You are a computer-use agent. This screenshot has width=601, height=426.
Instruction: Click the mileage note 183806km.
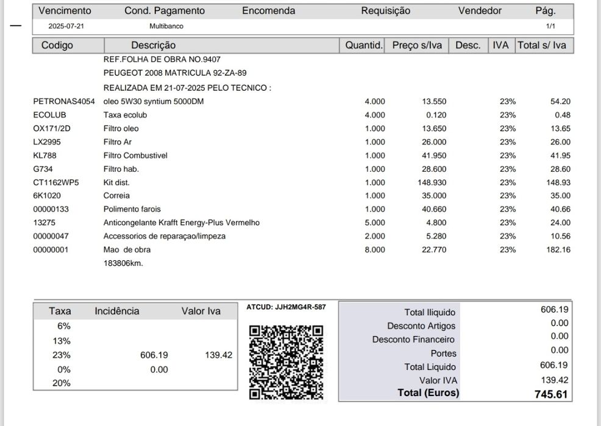123,263
